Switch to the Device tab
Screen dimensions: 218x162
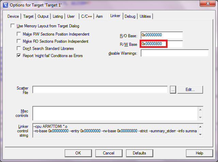pos(13,16)
